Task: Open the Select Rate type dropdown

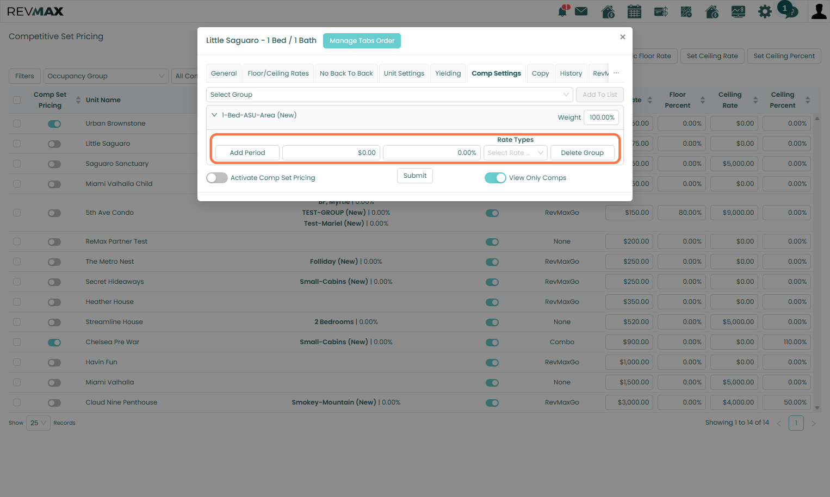Action: [x=516, y=153]
